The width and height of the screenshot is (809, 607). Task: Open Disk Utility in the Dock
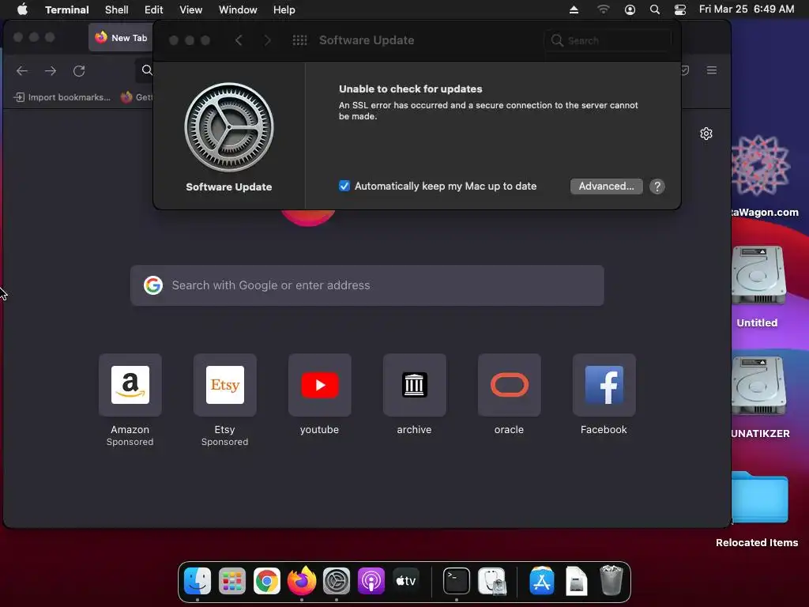[x=491, y=581]
